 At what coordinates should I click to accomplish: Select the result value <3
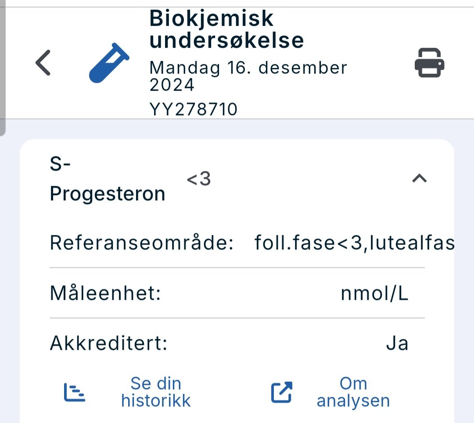(199, 179)
